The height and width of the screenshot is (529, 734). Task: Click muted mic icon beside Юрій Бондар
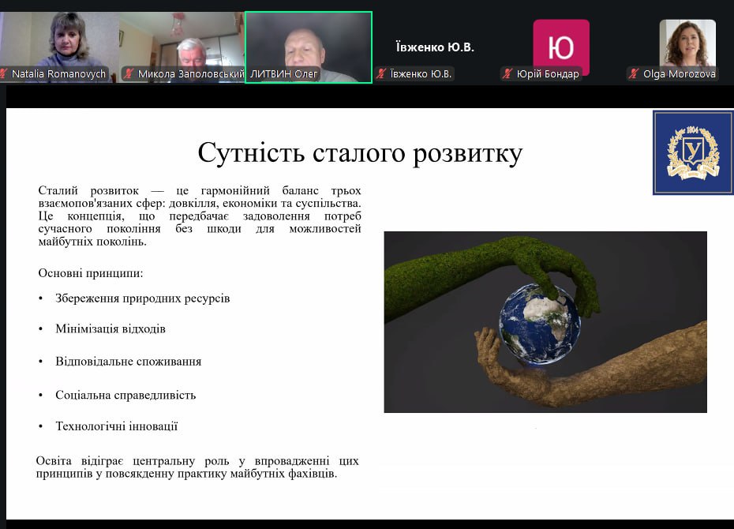point(508,74)
